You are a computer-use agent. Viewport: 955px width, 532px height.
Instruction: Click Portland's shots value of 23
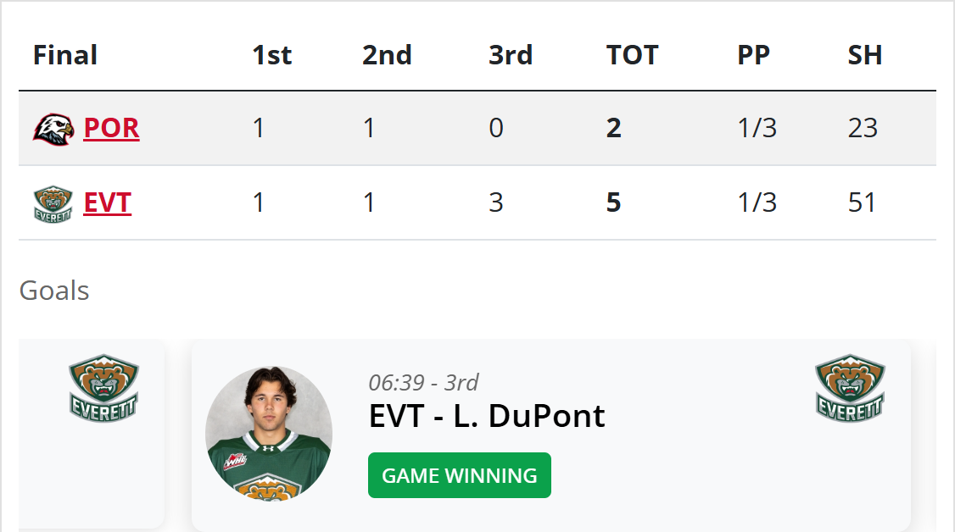click(862, 129)
